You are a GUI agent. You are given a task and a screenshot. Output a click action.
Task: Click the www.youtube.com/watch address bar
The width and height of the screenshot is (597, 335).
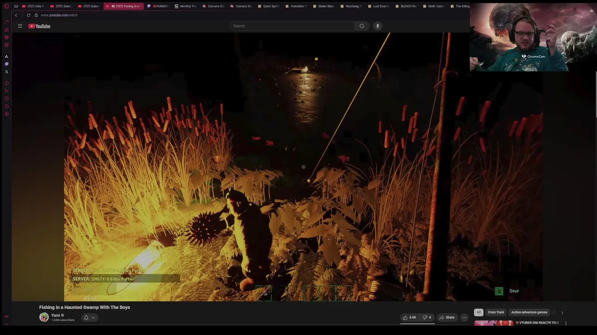click(59, 15)
